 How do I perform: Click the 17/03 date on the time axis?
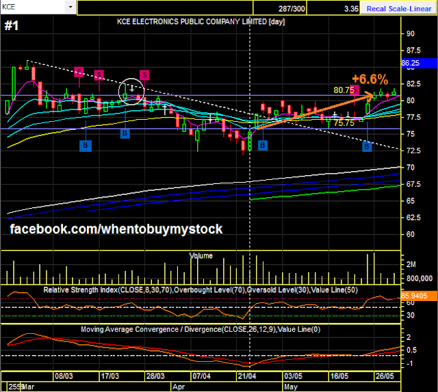tap(109, 376)
